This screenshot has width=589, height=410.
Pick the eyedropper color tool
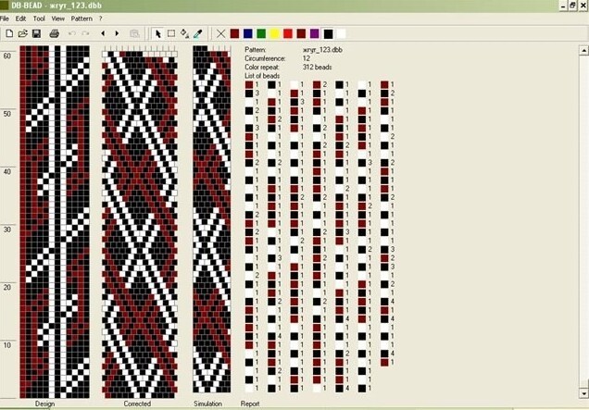[197, 33]
